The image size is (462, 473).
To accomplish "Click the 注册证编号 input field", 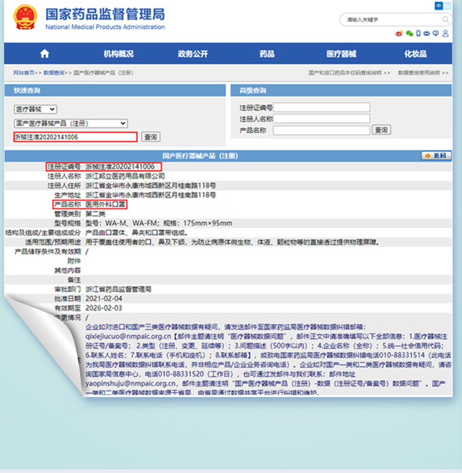I will (322, 107).
